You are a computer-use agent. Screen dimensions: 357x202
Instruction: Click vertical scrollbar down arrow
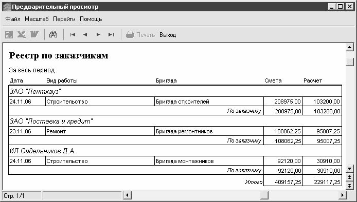349,169
